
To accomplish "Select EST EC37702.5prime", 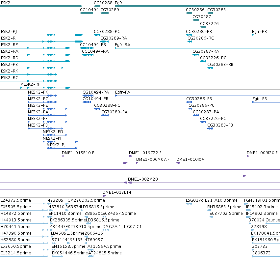I will pyautogui.click(x=226, y=214).
